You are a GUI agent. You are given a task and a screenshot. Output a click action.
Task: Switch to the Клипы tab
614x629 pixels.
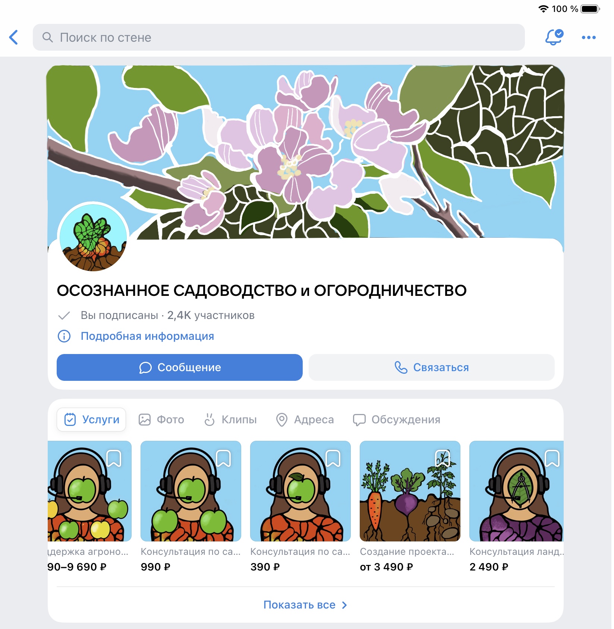pyautogui.click(x=231, y=420)
